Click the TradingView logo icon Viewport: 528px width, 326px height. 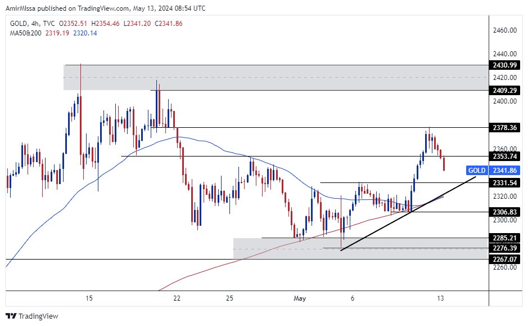pos(11,316)
